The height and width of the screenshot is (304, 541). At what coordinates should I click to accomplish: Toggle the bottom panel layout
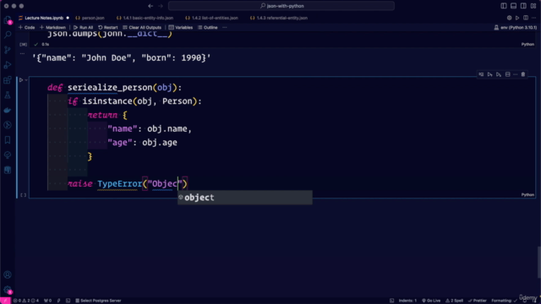point(513,6)
